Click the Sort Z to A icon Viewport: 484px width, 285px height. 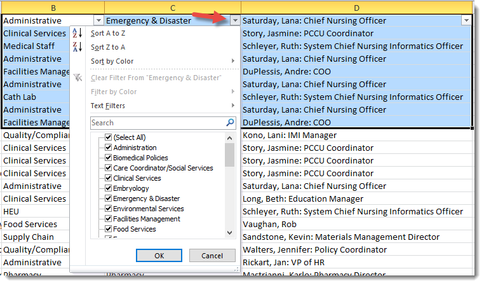(x=77, y=47)
